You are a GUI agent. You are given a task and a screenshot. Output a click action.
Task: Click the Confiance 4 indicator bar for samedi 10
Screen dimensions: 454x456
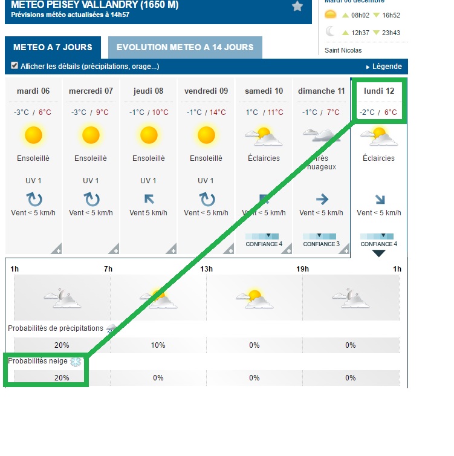coord(264,236)
